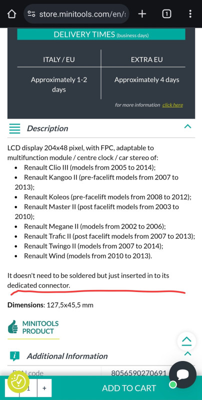Collapse the Description section chevron
This screenshot has width=202, height=400.
[x=187, y=126]
